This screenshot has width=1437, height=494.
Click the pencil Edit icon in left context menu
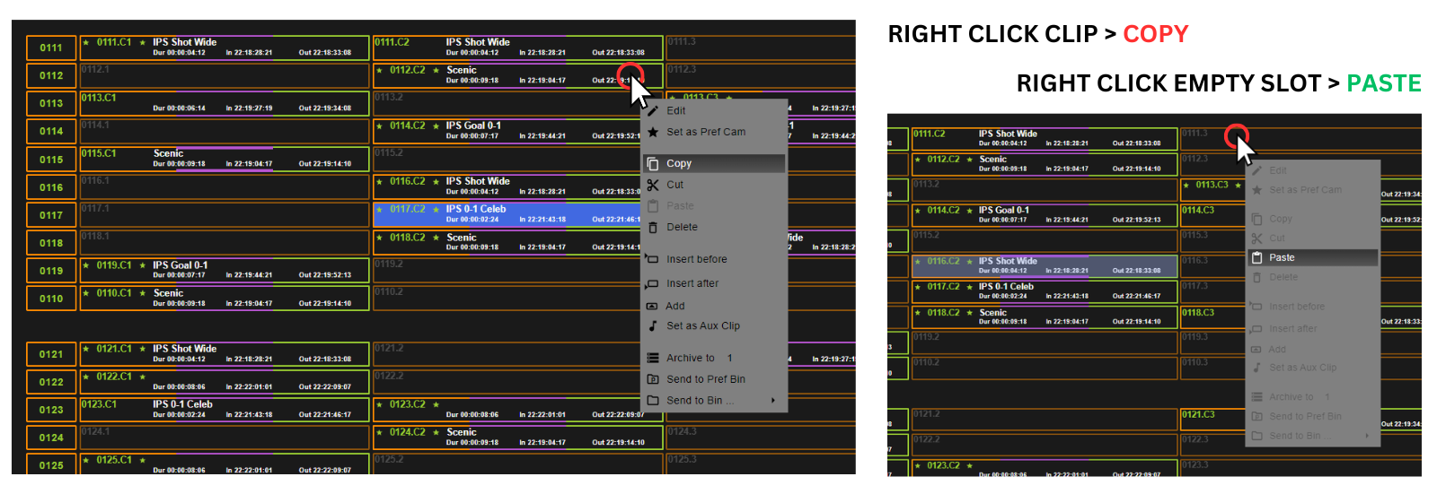coord(653,111)
